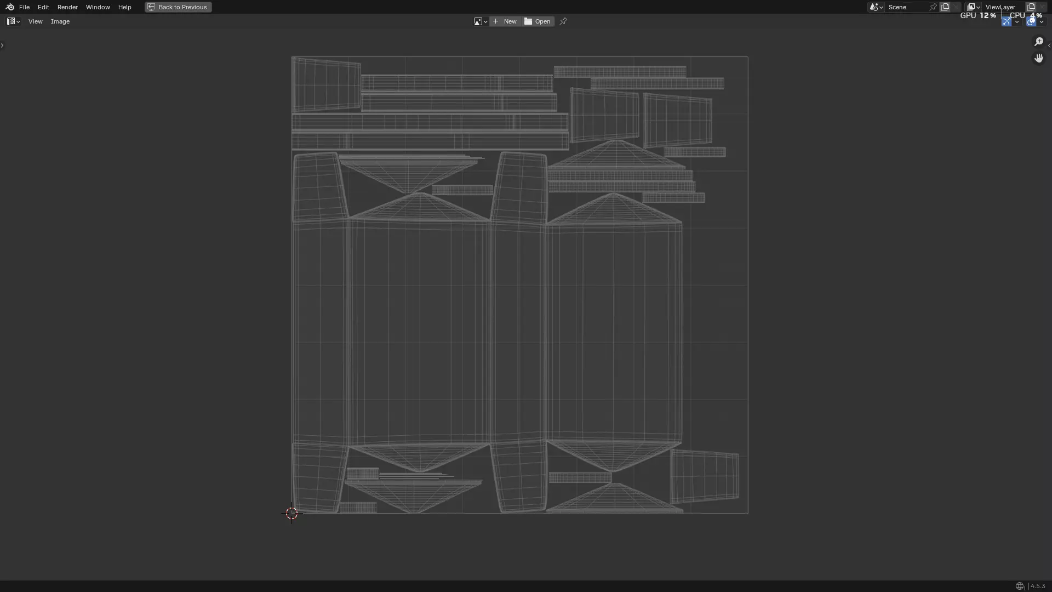Image resolution: width=1052 pixels, height=592 pixels.
Task: Expand the overlays options dropdown arrow
Action: (1042, 21)
